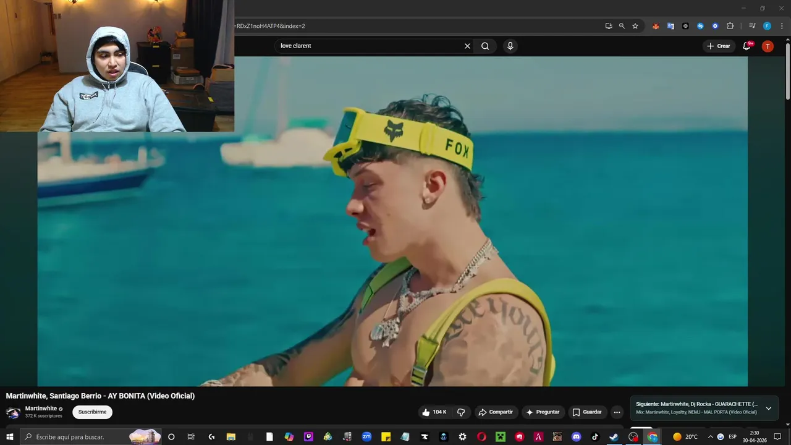Clear the YouTube search box text
The height and width of the screenshot is (445, 791).
click(x=467, y=46)
